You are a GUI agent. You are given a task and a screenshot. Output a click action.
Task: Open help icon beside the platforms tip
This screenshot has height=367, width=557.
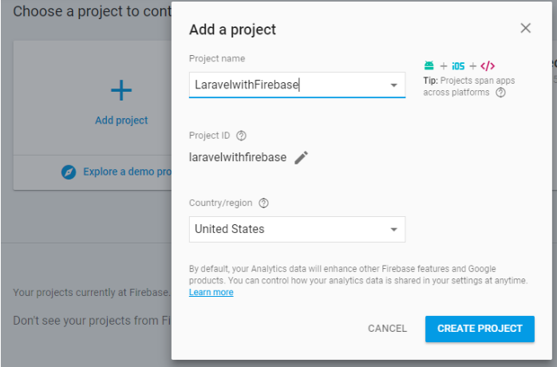[x=501, y=93]
